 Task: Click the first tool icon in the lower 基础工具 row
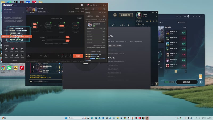[x=6, y=55]
